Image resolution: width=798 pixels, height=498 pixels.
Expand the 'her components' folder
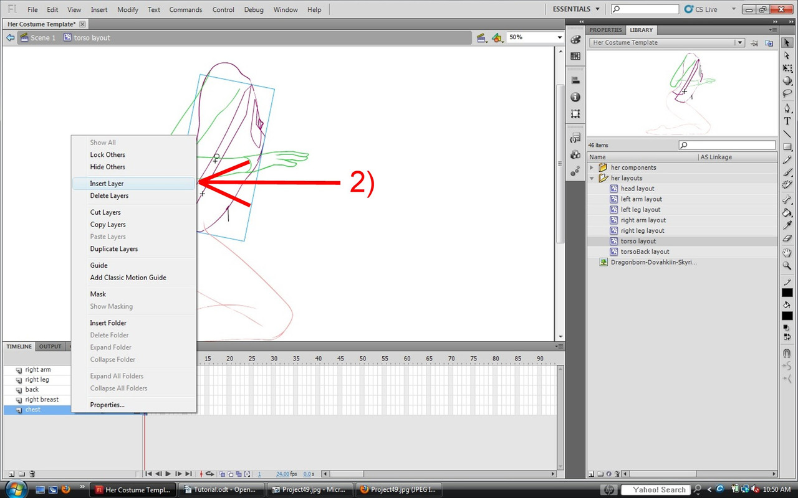pyautogui.click(x=592, y=167)
